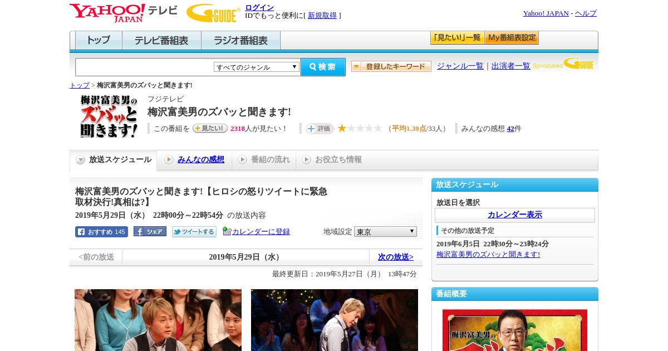Open the 地域設定 東京 dropdown
This screenshot has height=351, width=668.
[385, 232]
